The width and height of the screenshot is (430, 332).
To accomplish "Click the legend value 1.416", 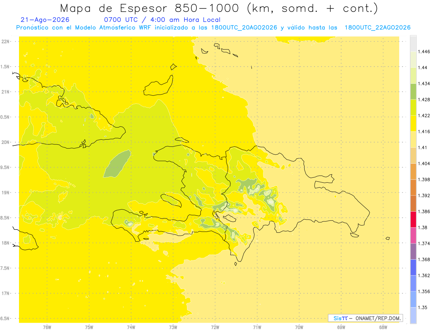I will (x=425, y=131).
